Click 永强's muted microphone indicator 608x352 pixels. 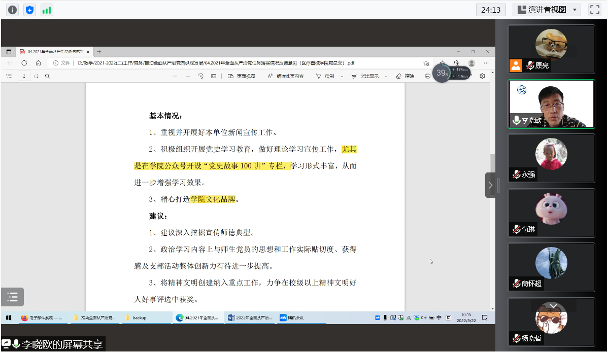[x=516, y=174]
